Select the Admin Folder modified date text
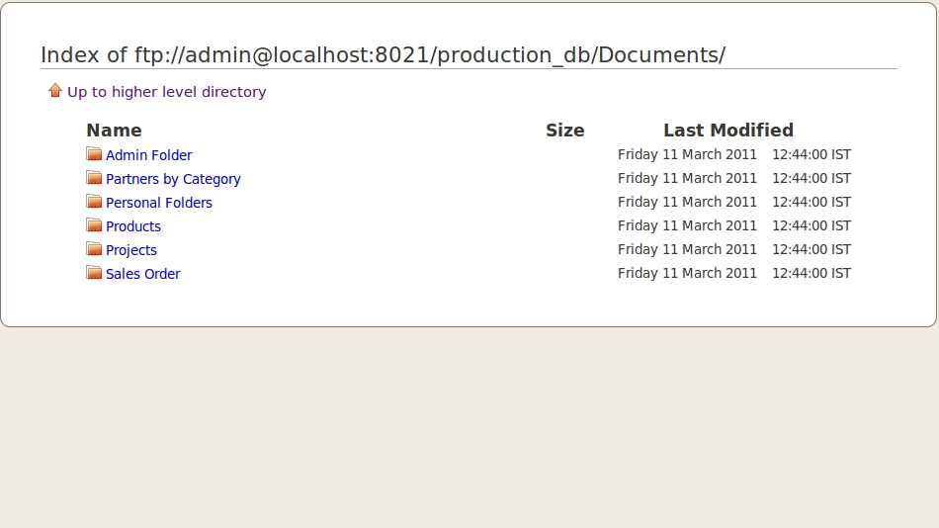 tap(687, 154)
